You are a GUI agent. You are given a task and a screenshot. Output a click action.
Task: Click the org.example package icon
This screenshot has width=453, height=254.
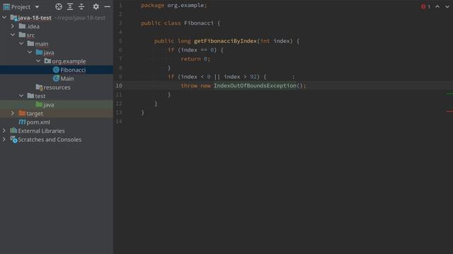click(x=47, y=61)
